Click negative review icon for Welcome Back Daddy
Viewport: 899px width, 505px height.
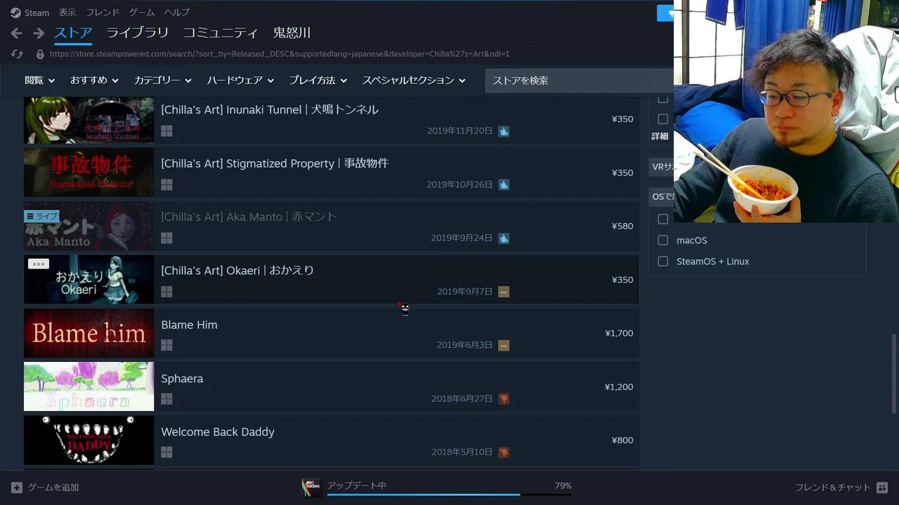504,452
